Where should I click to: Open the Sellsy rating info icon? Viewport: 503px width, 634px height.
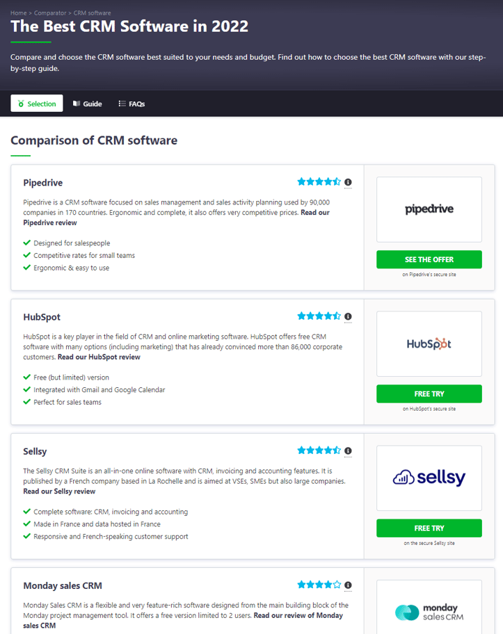coord(348,451)
